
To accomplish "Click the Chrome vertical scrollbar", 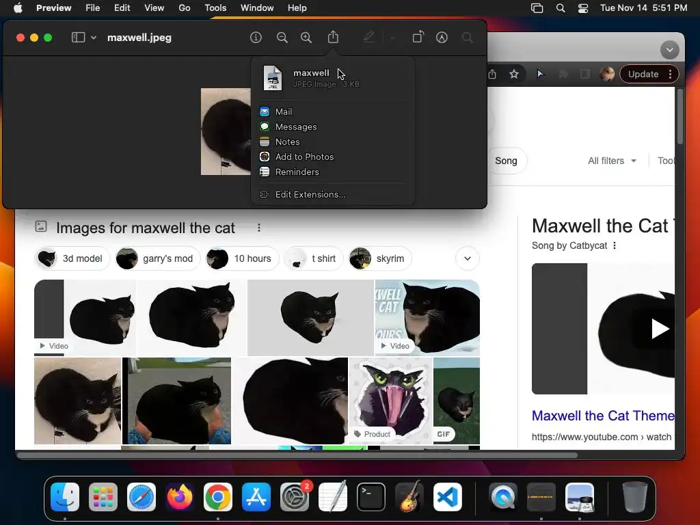I will 680,116.
